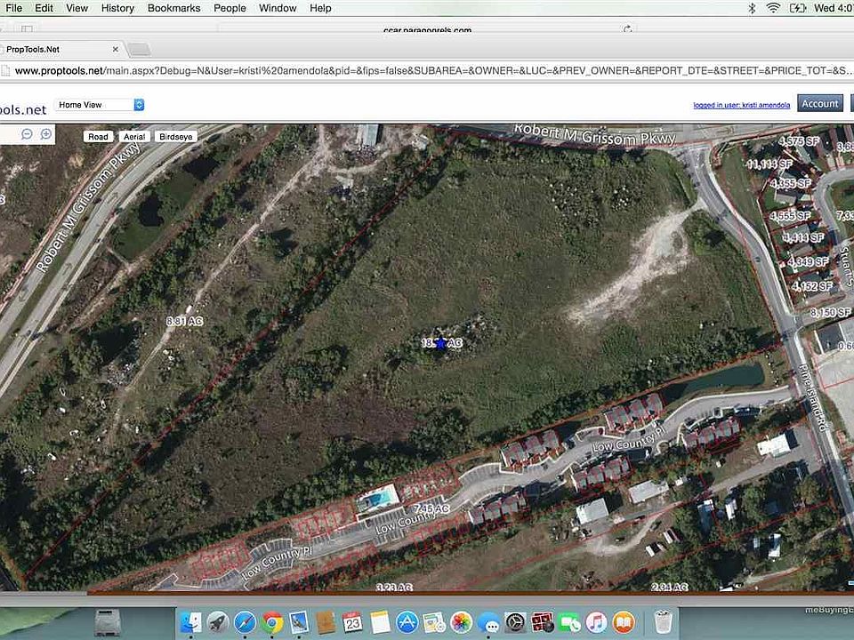Zoom in the map with plus icon
854x640 pixels.
46,134
